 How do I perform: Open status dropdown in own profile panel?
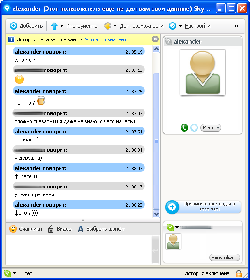(x=177, y=227)
